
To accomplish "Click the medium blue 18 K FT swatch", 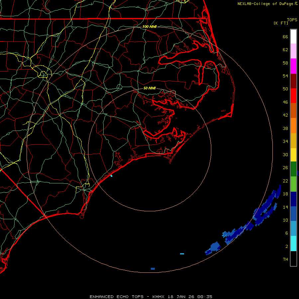I will [x=293, y=214].
